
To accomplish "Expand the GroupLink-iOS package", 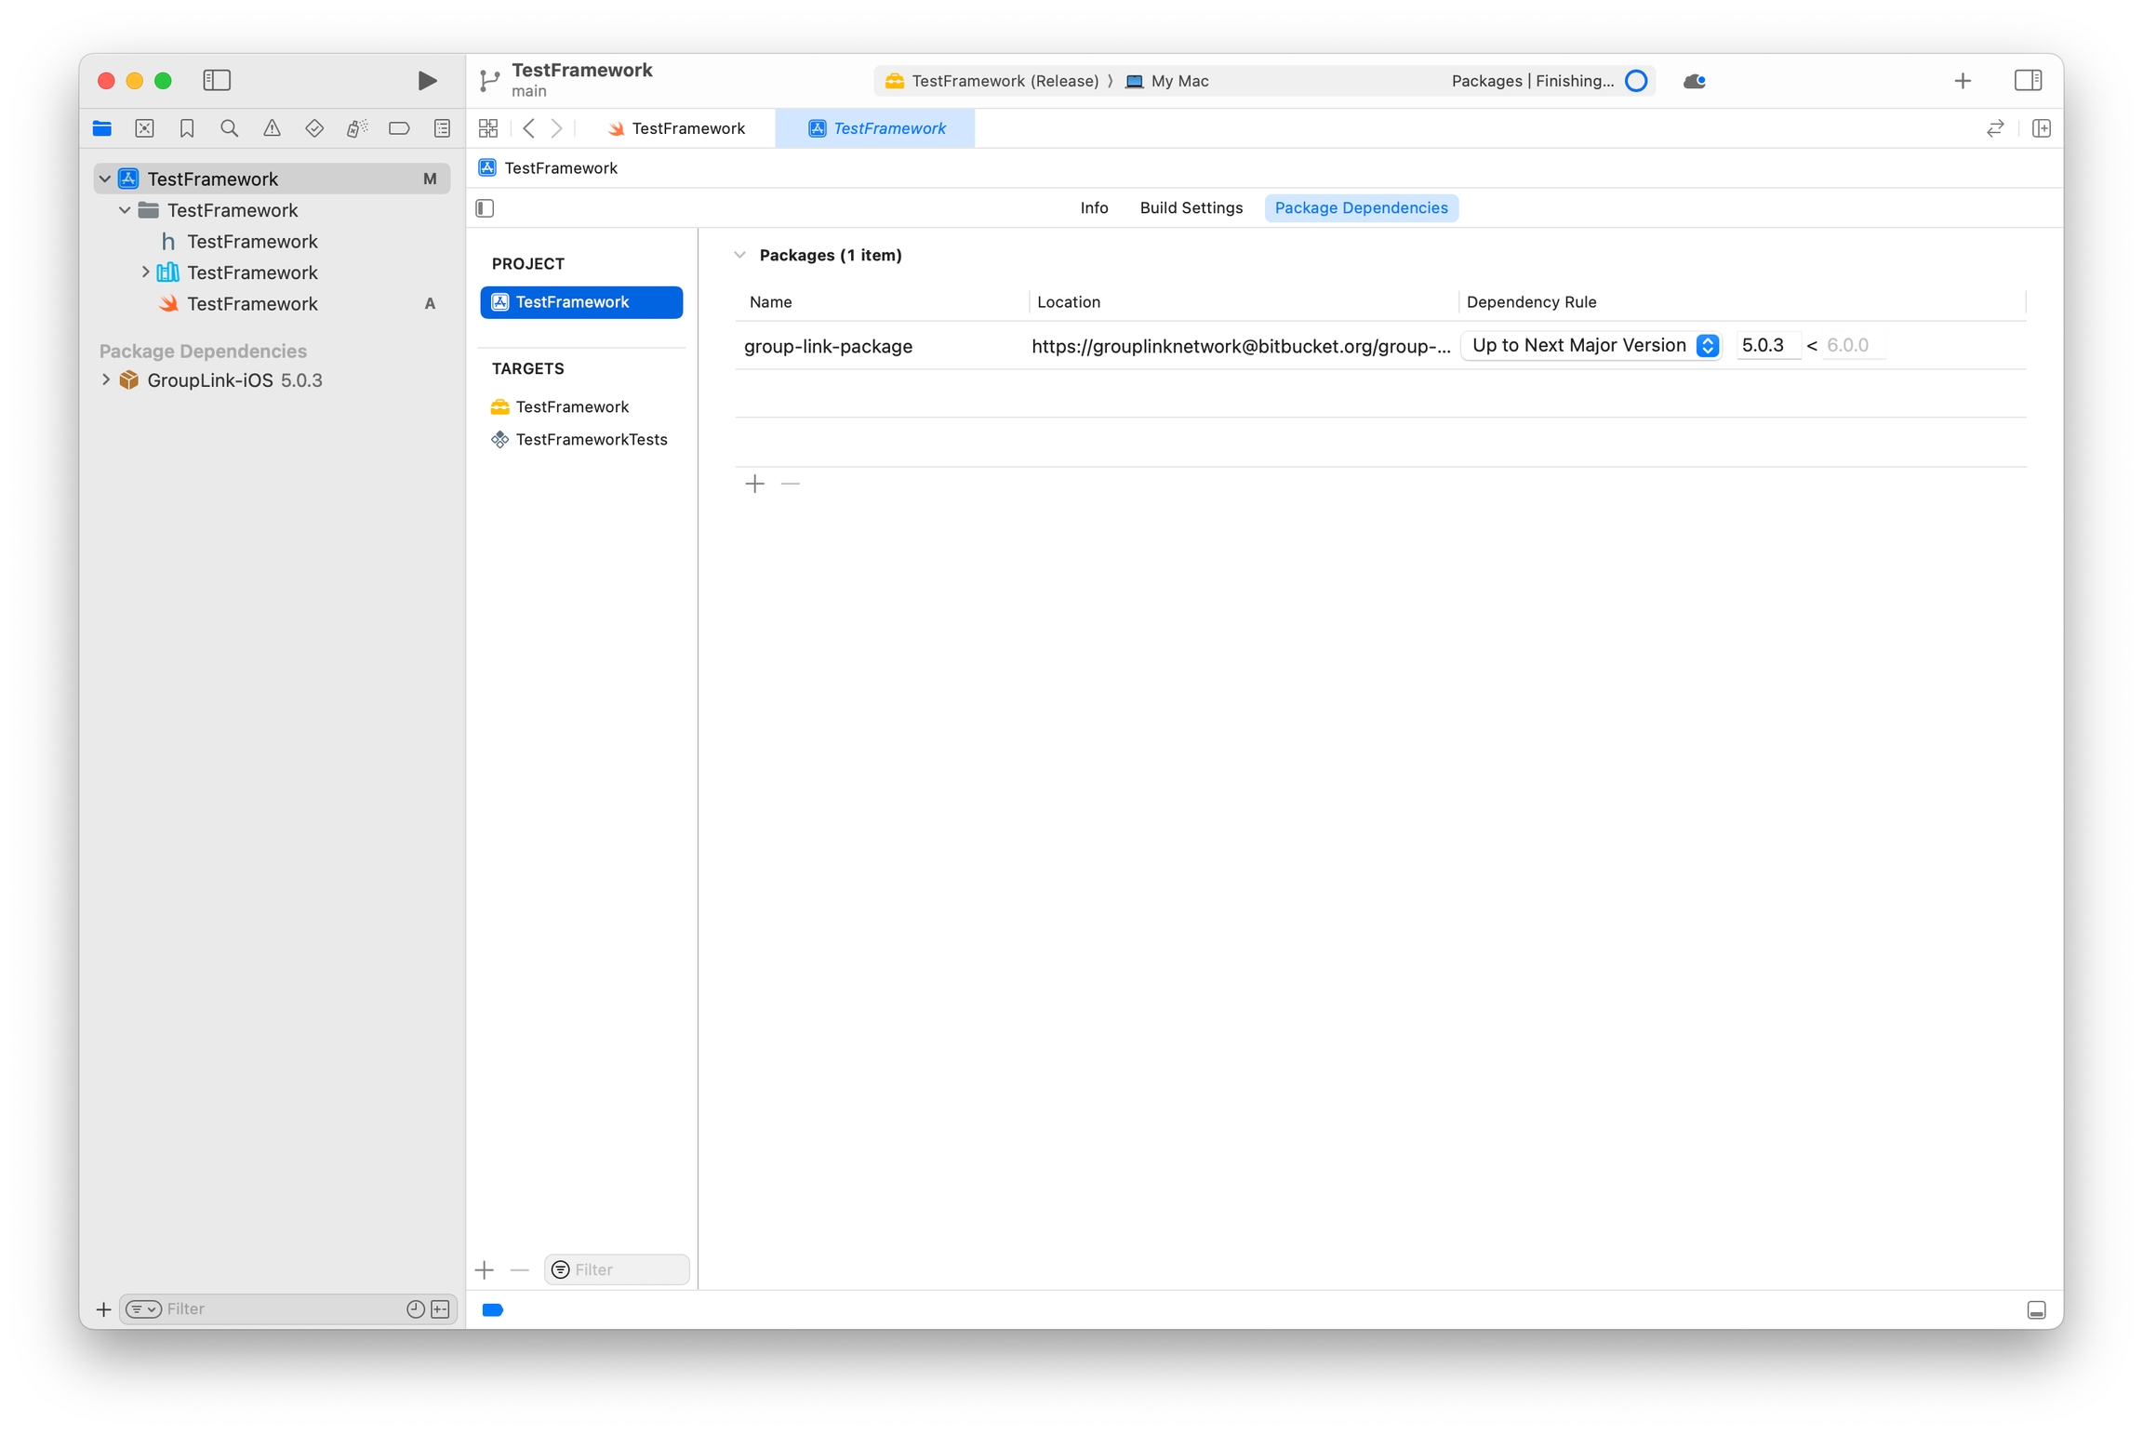I will pyautogui.click(x=106, y=379).
